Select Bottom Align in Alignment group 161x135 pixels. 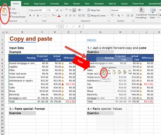point(74,10)
